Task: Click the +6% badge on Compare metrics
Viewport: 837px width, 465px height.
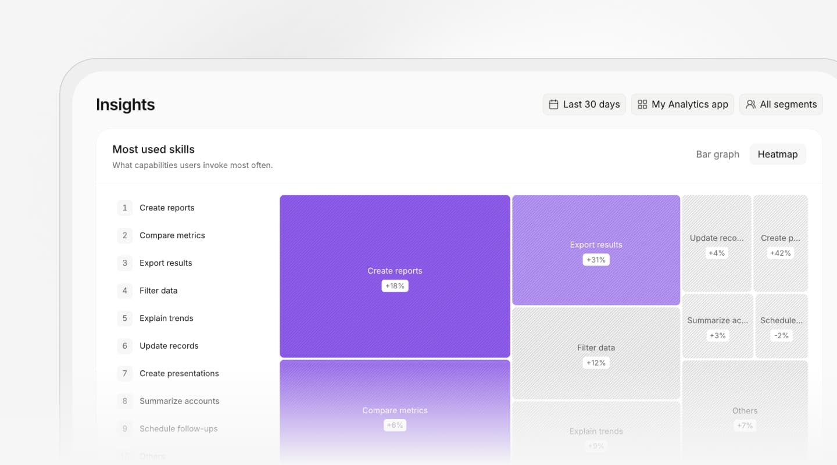Action: click(x=395, y=425)
